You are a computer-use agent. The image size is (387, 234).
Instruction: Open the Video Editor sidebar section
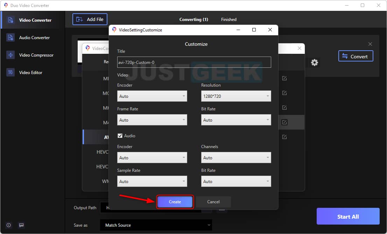point(33,72)
